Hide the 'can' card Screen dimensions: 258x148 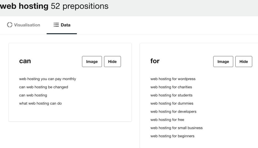click(112, 61)
